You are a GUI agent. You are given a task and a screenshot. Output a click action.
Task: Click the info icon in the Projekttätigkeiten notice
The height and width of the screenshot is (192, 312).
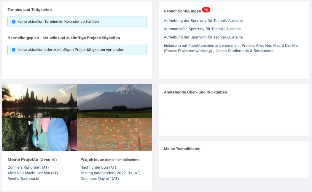point(14,50)
